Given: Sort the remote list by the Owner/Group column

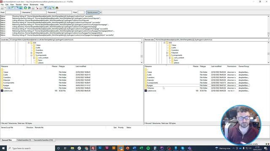Looking at the screenshot, I should click(x=244, y=66).
